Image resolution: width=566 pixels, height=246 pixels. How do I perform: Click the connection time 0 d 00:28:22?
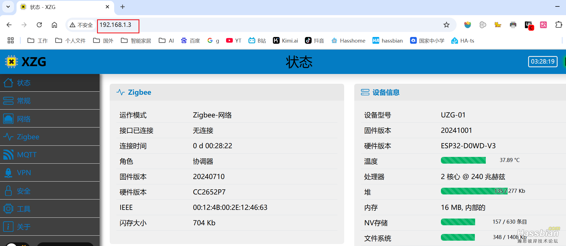coord(212,146)
